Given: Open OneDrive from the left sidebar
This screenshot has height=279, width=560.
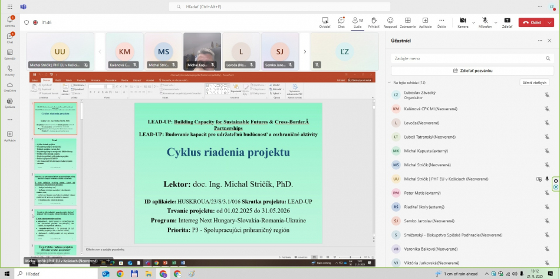Looking at the screenshot, I should [x=9, y=87].
